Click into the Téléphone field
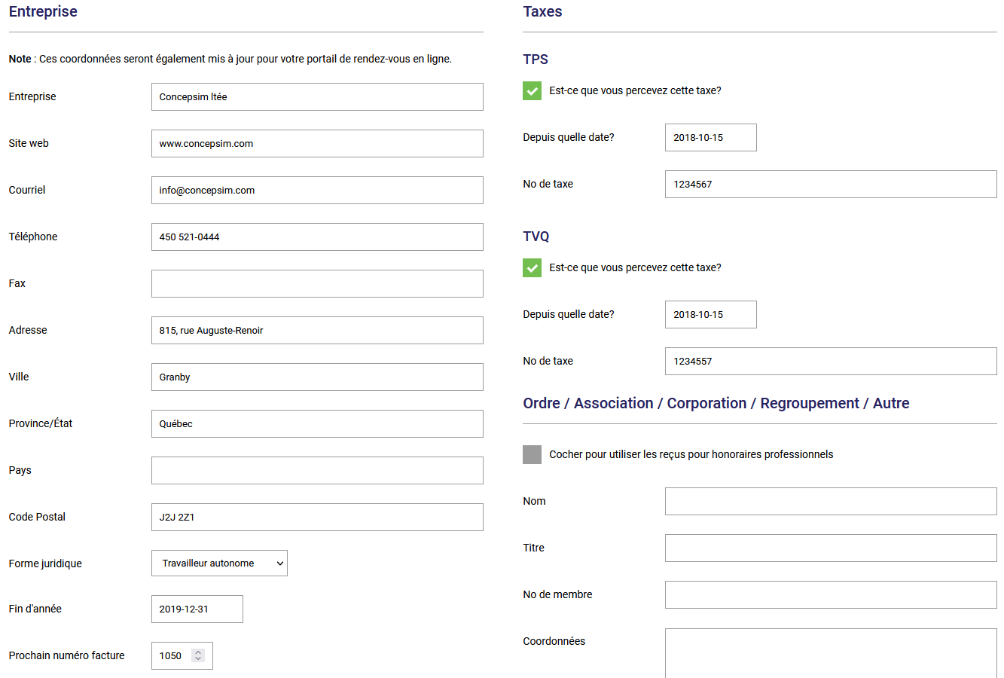The width and height of the screenshot is (1004, 678). (x=317, y=237)
